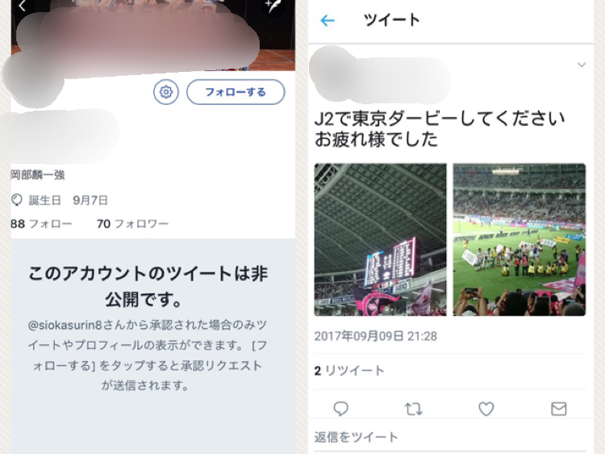Open the profile settings gear icon

[x=166, y=92]
